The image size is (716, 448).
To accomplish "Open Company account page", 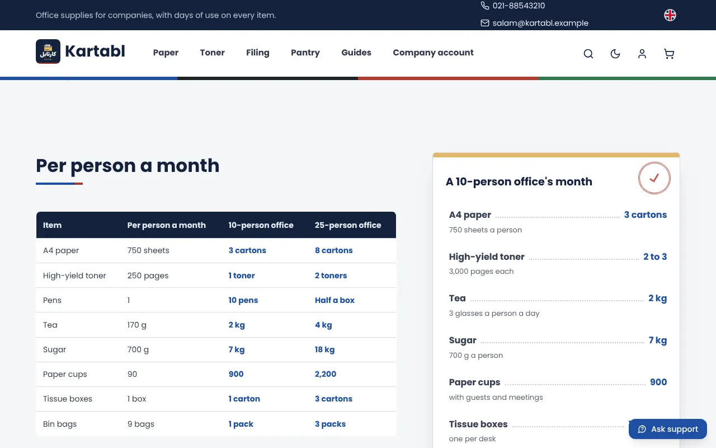I will (433, 53).
